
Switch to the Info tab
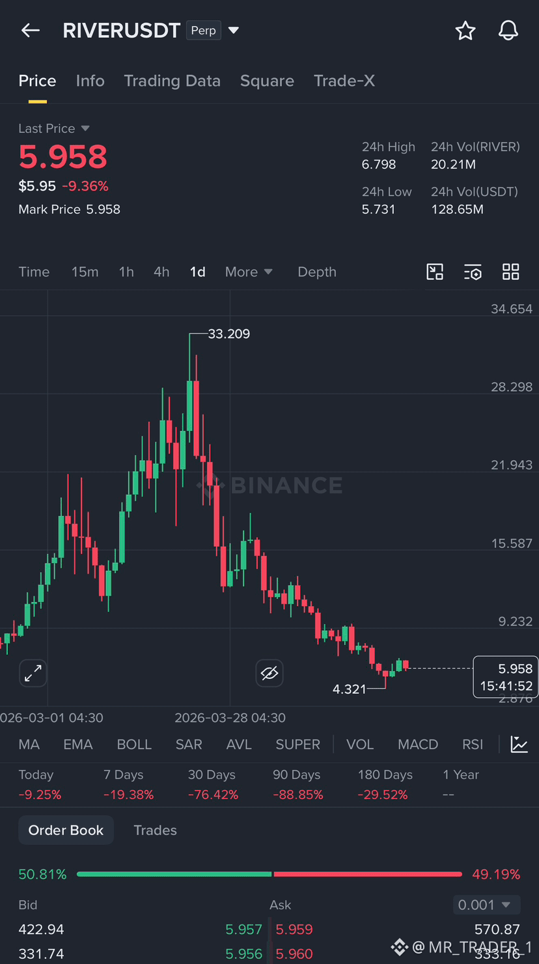pyautogui.click(x=90, y=81)
